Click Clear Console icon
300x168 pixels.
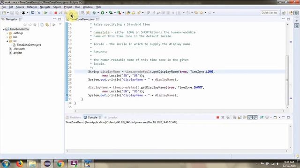pos(234,117)
